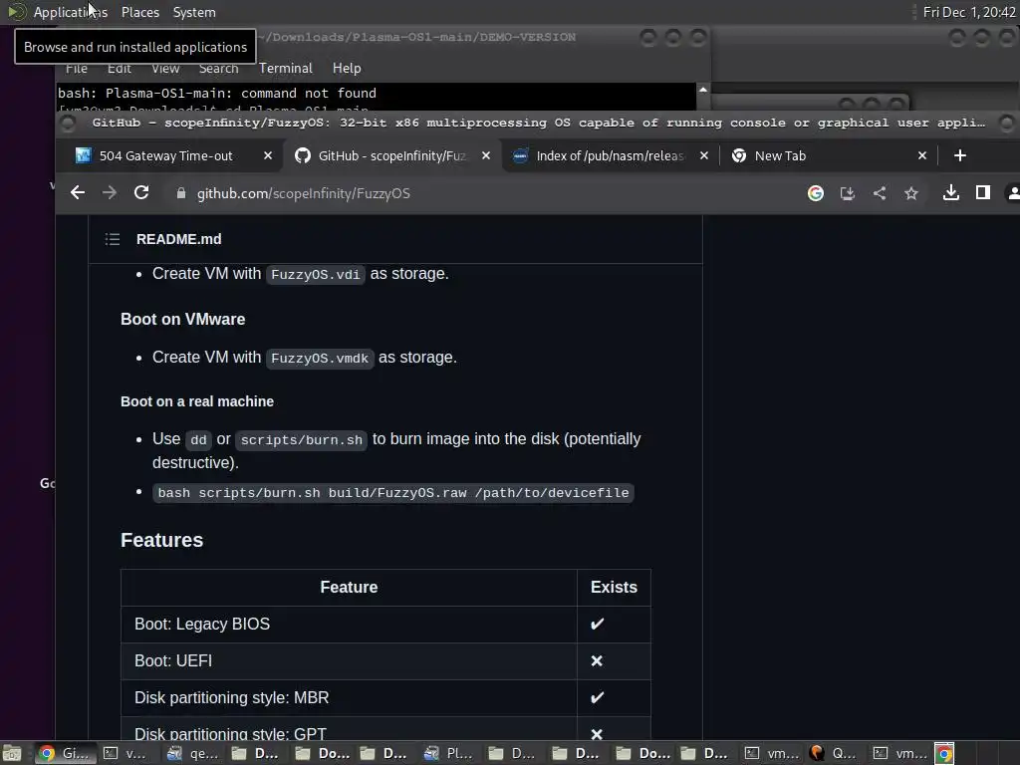Bookmark this page with the star icon

click(911, 193)
